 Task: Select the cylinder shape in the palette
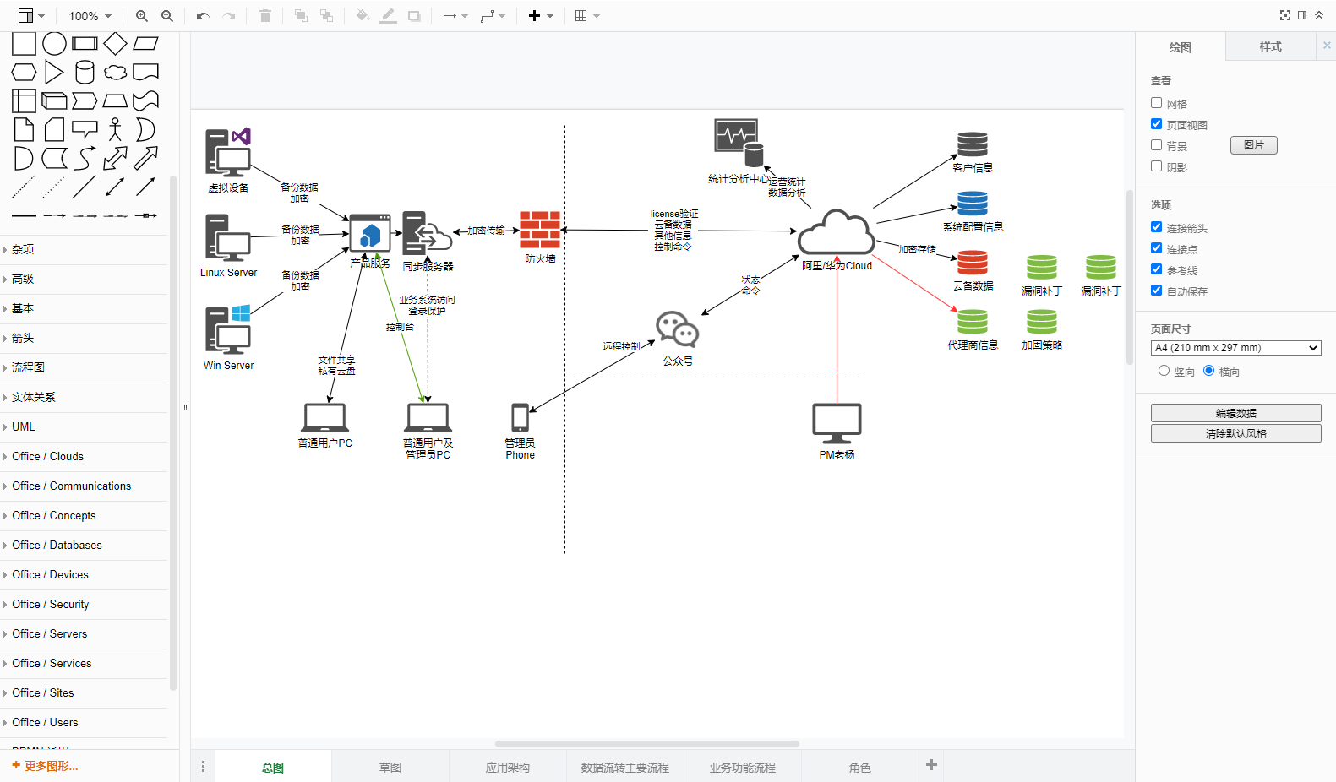pos(85,73)
